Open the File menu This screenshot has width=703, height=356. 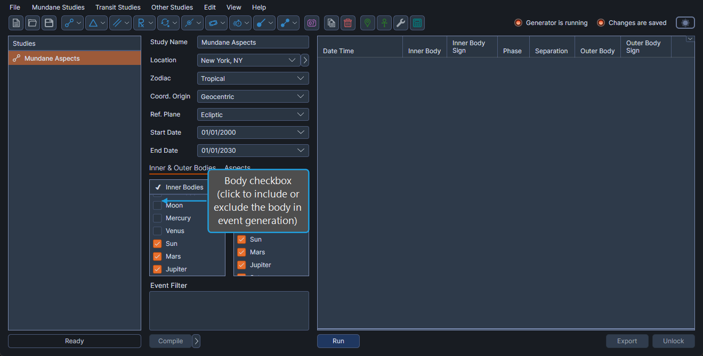click(x=15, y=7)
